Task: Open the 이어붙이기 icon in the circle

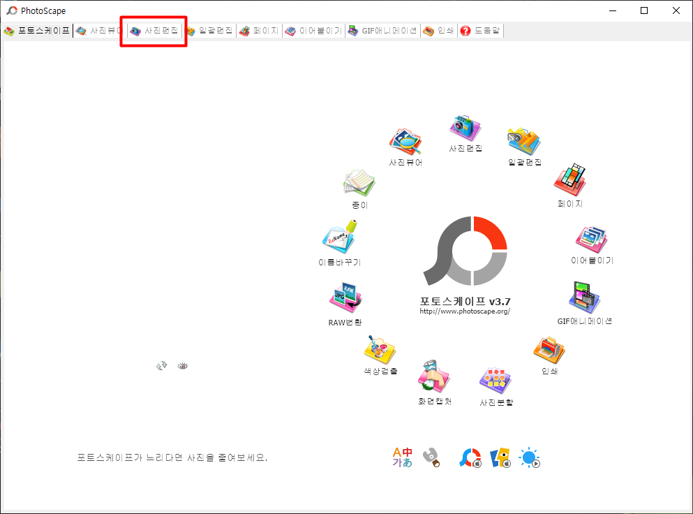Action: (x=591, y=240)
